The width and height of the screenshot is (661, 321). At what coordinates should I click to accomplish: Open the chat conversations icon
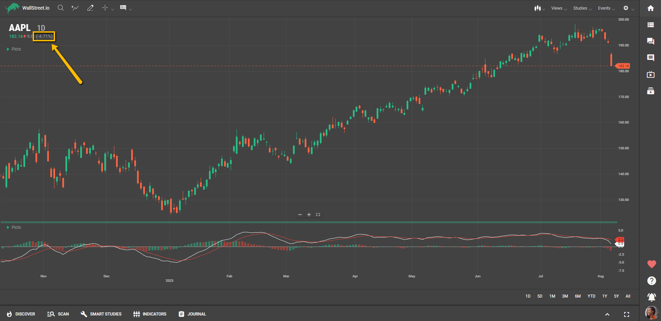click(651, 41)
